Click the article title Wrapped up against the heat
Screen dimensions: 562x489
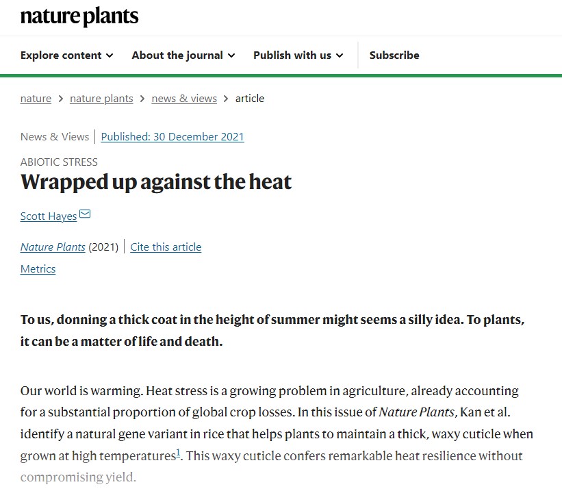tap(156, 182)
